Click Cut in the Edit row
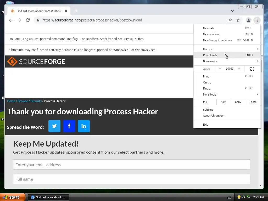The width and height of the screenshot is (268, 201). (x=224, y=102)
